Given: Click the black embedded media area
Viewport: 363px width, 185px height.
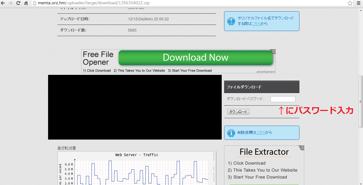Looking at the screenshot, I should pos(135,107).
